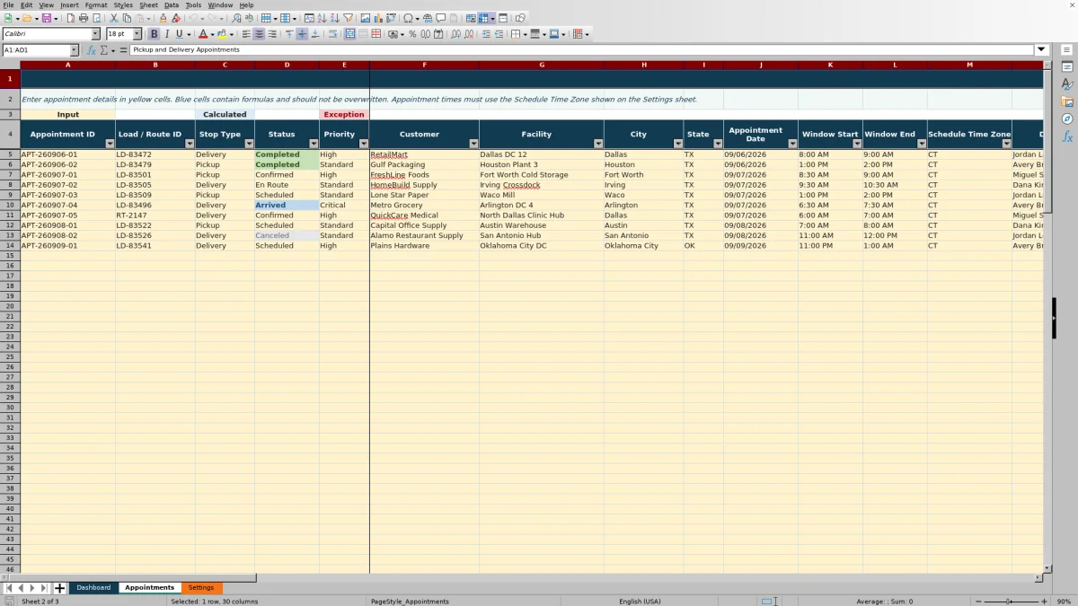This screenshot has height=606, width=1078.
Task: Switch to the Dashboard sheet tab
Action: coord(93,588)
